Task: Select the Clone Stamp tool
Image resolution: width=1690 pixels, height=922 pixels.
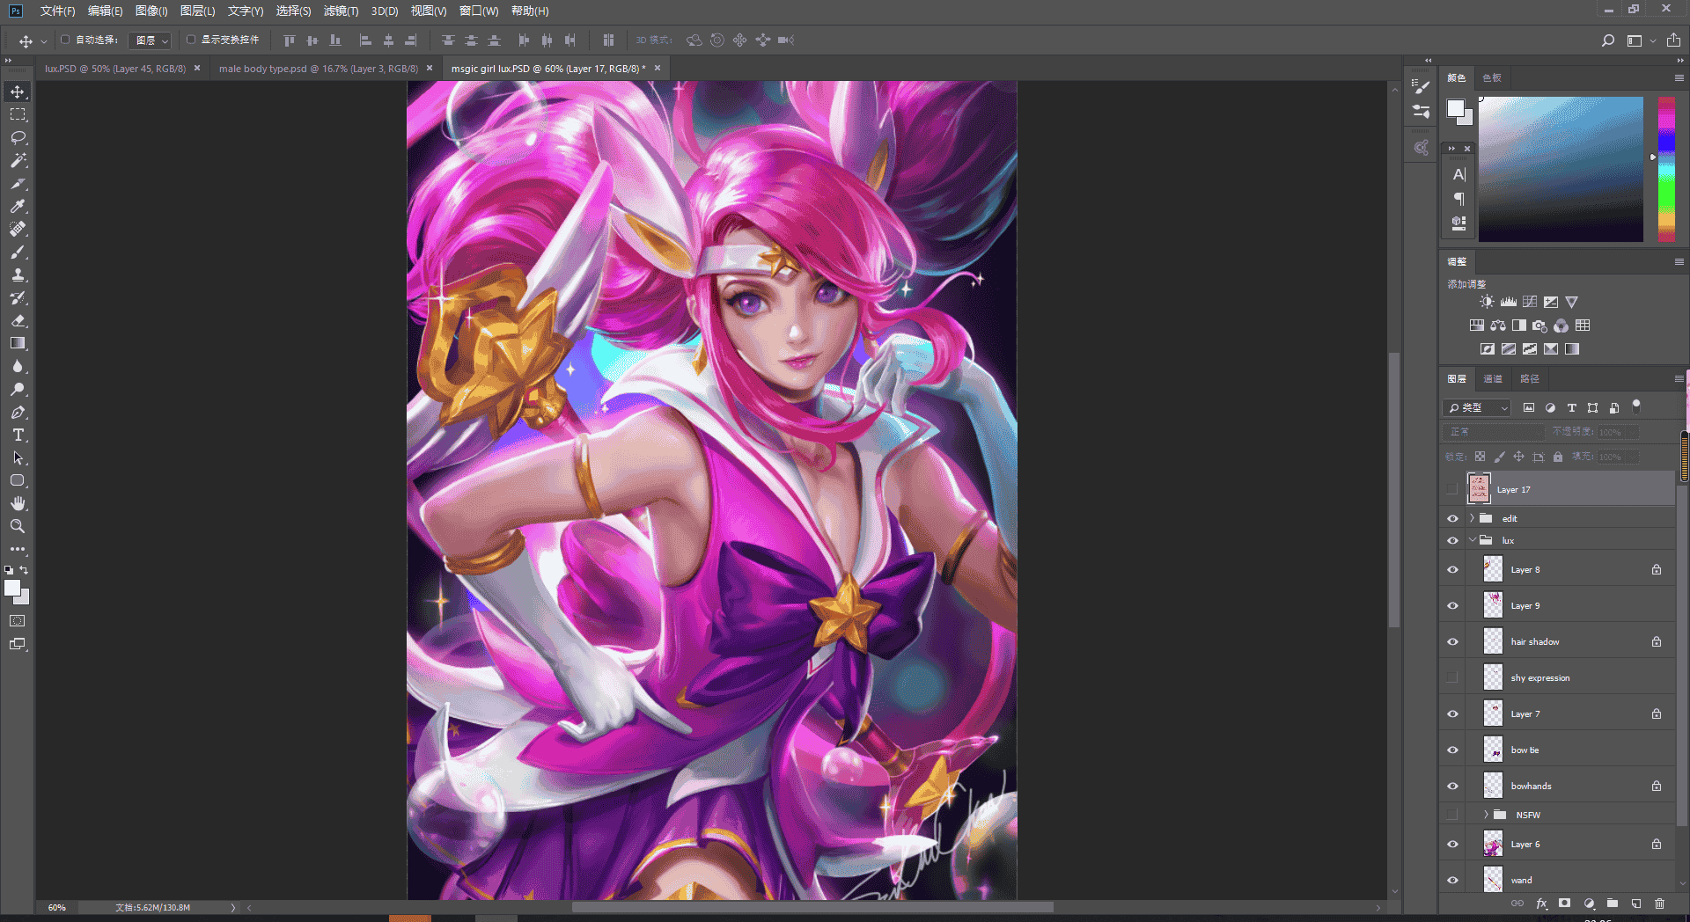Action: (18, 274)
